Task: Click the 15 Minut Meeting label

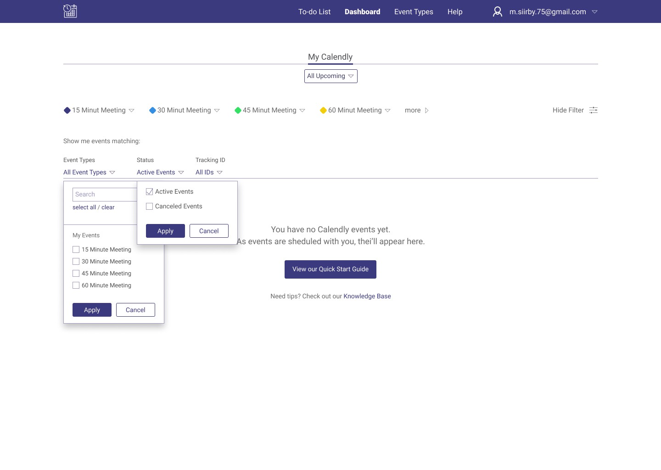Action: click(99, 110)
